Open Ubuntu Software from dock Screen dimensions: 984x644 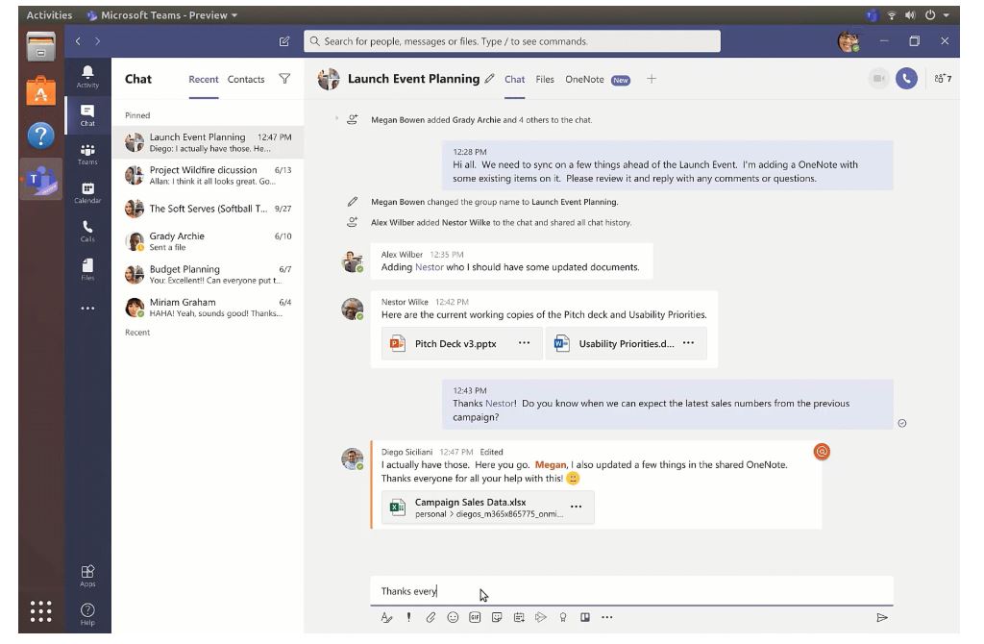(x=40, y=90)
